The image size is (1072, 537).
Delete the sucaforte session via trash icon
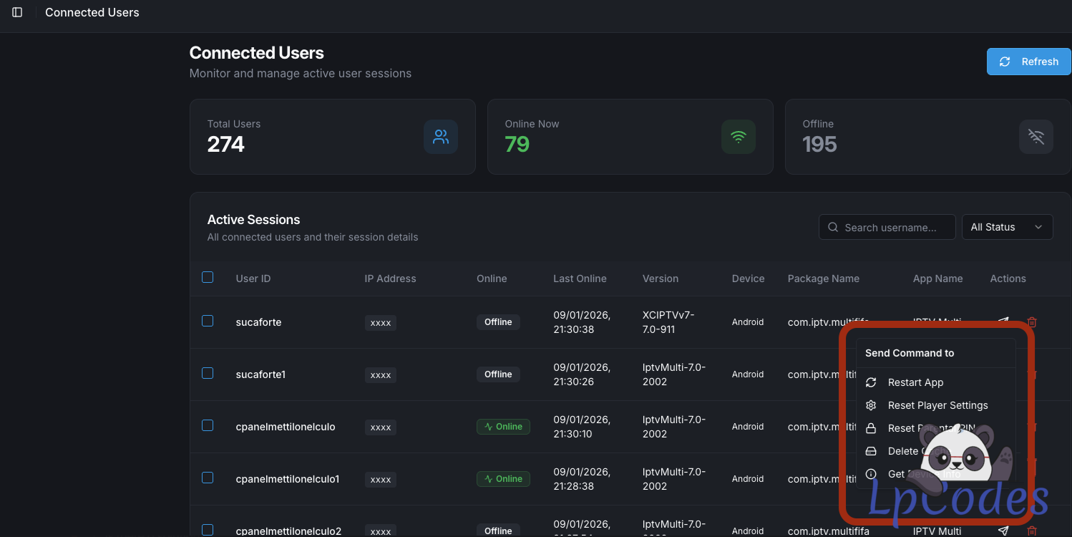coord(1031,322)
